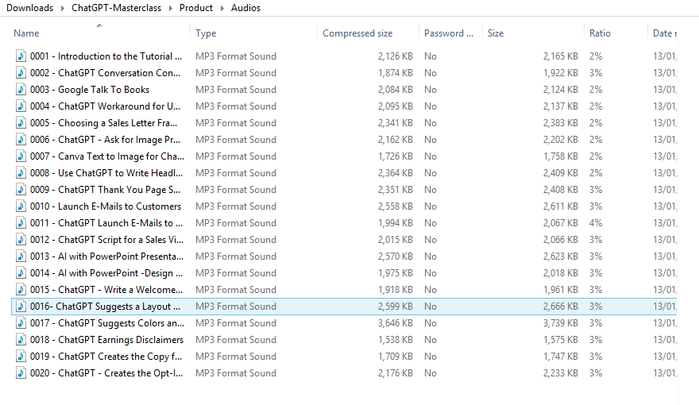Screen dimensions: 699x405
Task: Click compressed size '1,538 KB'
Action: [396, 340]
